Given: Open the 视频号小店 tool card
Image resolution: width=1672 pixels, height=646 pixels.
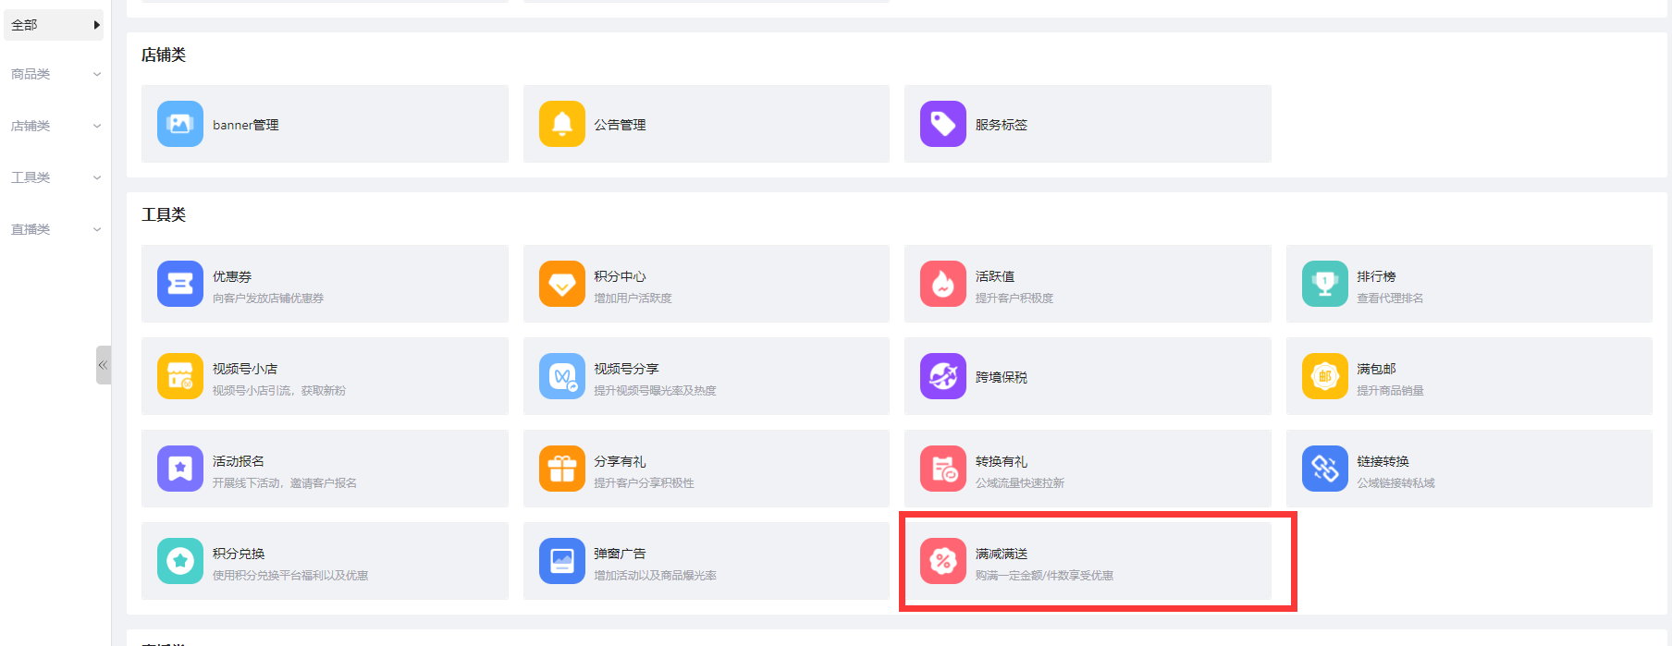Looking at the screenshot, I should pyautogui.click(x=324, y=376).
